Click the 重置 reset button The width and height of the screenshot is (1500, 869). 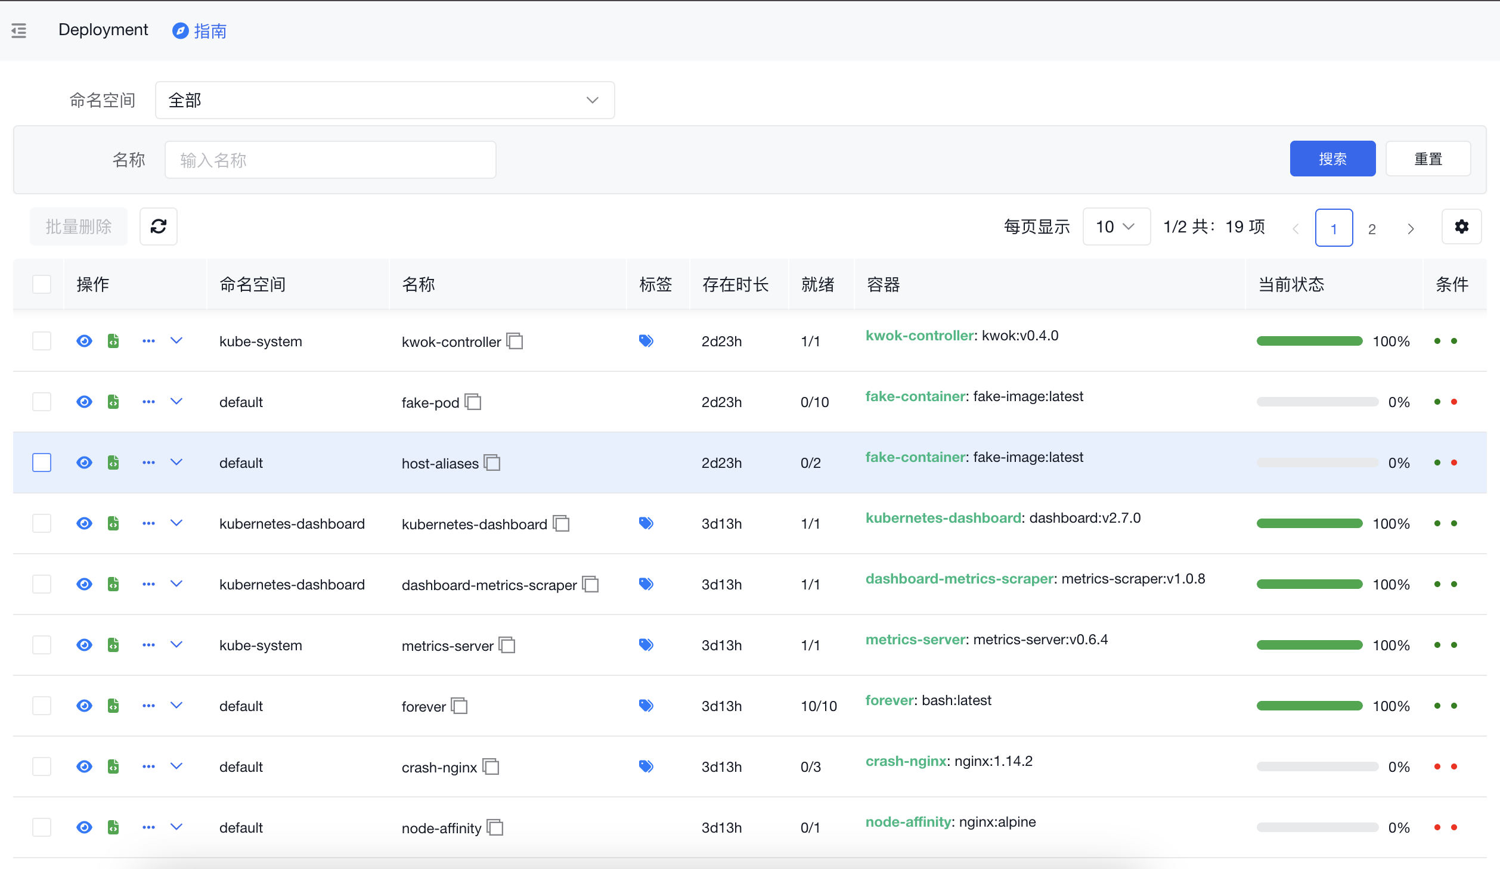(1428, 159)
